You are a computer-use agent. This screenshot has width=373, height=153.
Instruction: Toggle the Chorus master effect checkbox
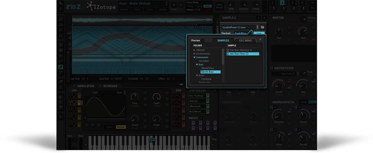click(x=295, y=107)
